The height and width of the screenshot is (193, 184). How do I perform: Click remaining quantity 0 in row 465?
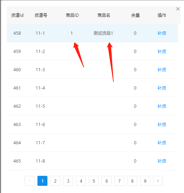pos(135,161)
